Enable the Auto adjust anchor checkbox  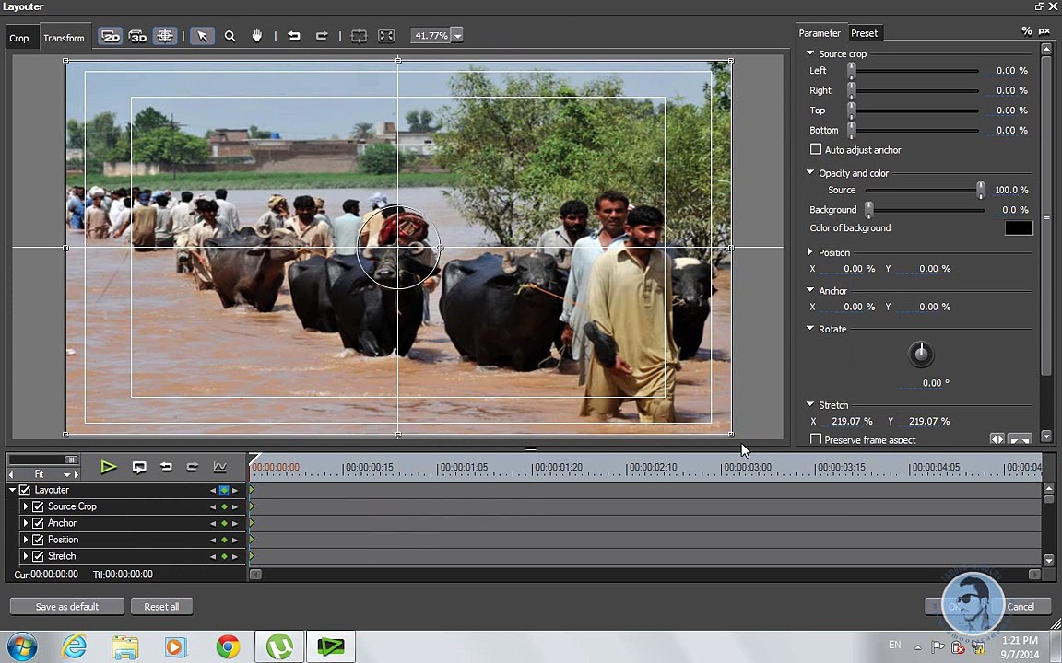click(x=816, y=149)
